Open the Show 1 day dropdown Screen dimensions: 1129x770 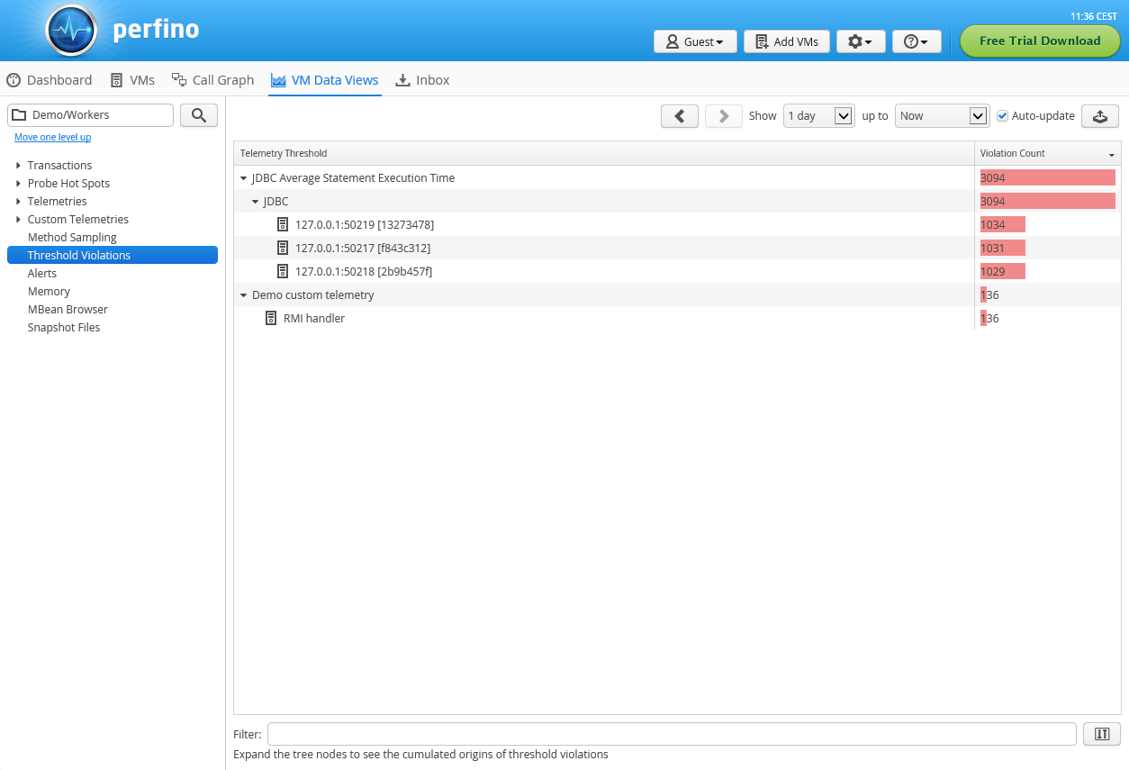pyautogui.click(x=818, y=116)
